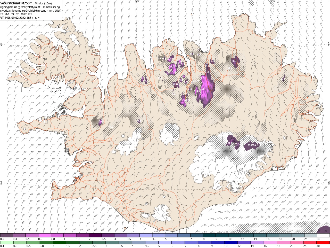The height and width of the screenshot is (248, 330).
Task: Pick the grey-green 3 rain legend swatch
Action: click(x=112, y=243)
